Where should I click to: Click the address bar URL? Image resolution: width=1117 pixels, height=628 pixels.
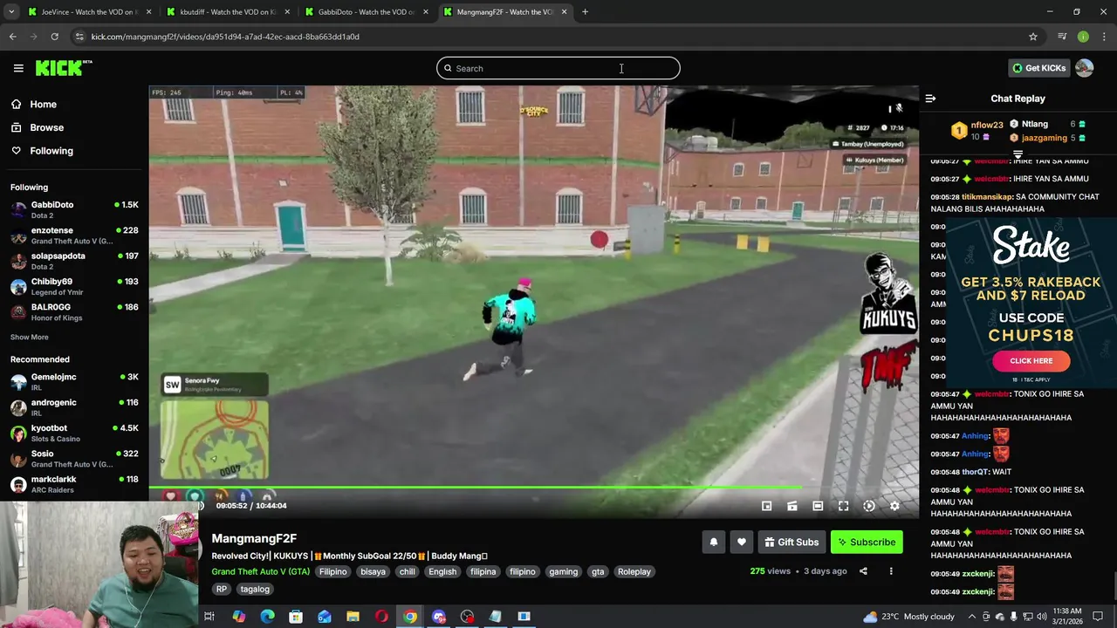(x=225, y=37)
